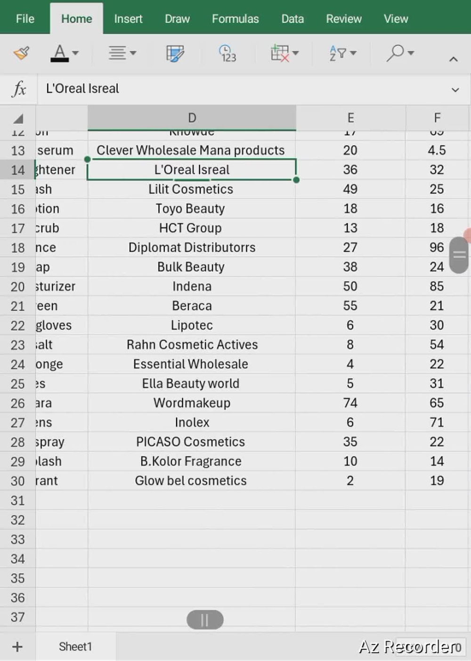Screen dimensions: 471x661
Task: Select cell HCT Group
Action: coord(191,228)
